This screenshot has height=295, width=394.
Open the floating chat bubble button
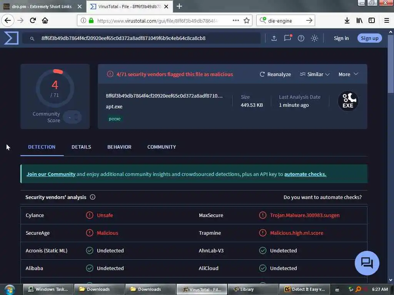click(367, 263)
